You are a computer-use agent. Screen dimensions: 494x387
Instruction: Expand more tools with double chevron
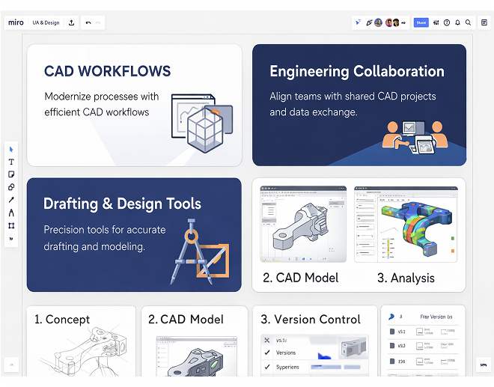pyautogui.click(x=11, y=239)
